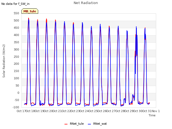Click the red RNet_tule legend swatch

[x=66, y=124]
